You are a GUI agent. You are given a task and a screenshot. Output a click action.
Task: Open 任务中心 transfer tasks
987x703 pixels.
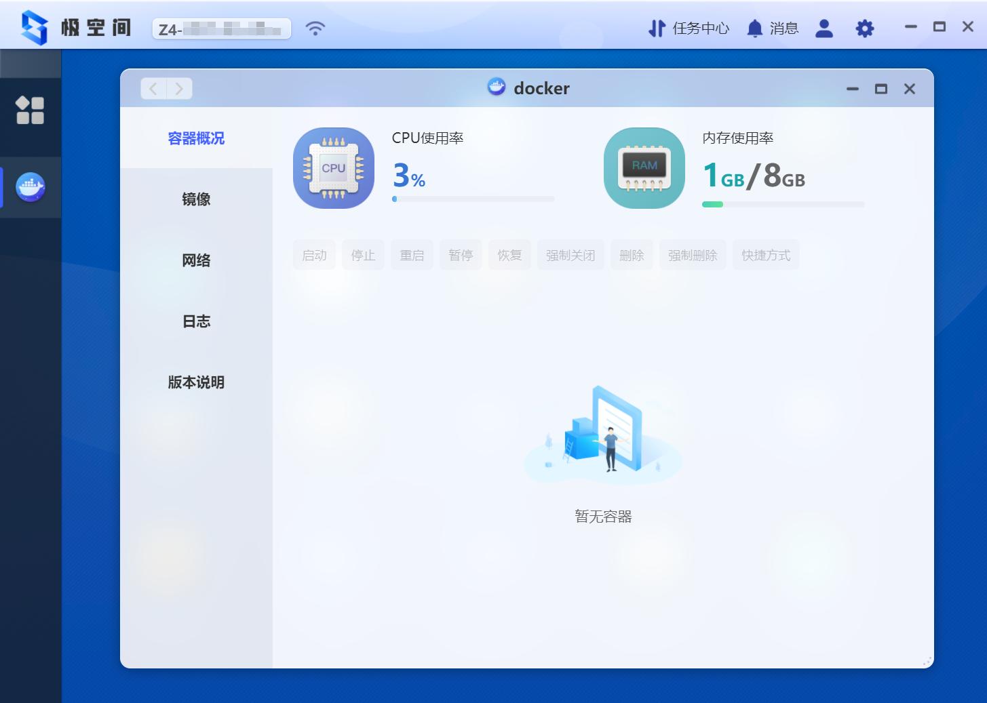pos(688,28)
